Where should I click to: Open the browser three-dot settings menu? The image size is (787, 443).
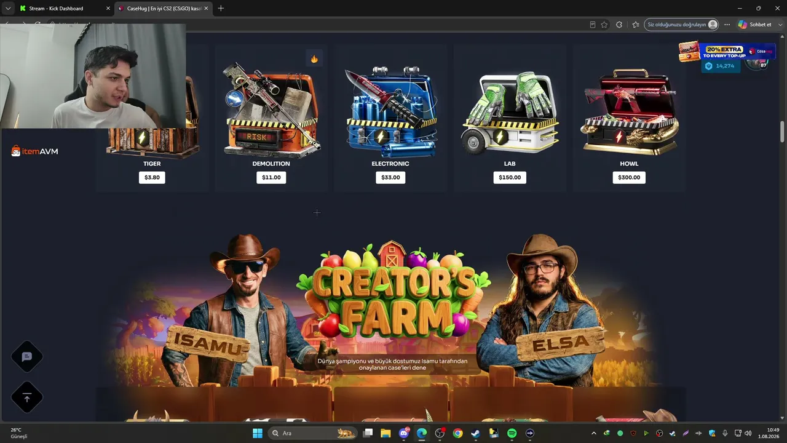point(727,25)
